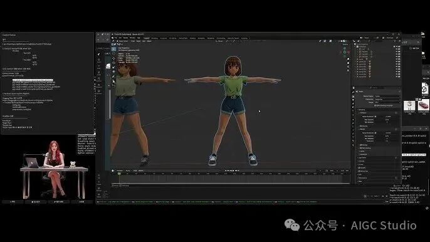Enable the Simplify panel checkbox
Viewport: 430px width, 242px height.
click(359, 168)
